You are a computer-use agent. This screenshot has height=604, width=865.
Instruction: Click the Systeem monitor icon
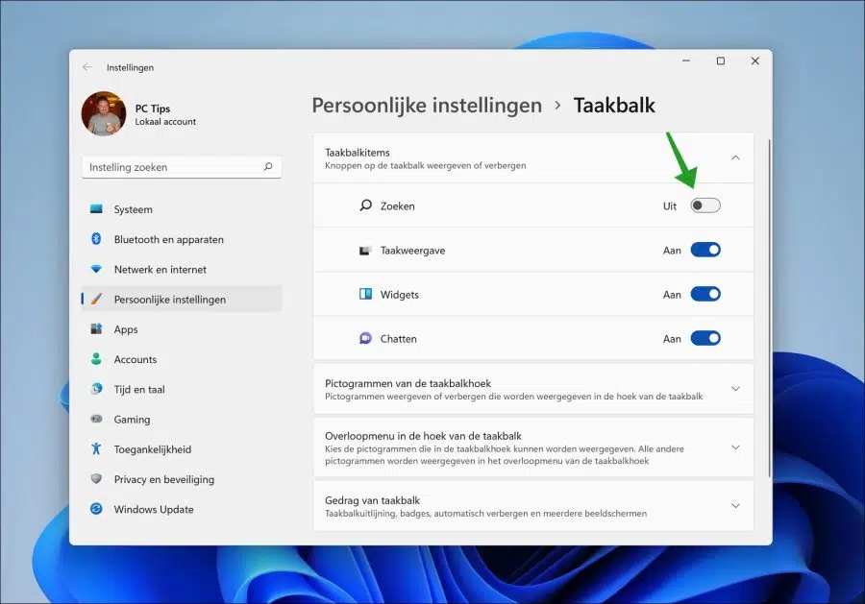click(x=96, y=209)
